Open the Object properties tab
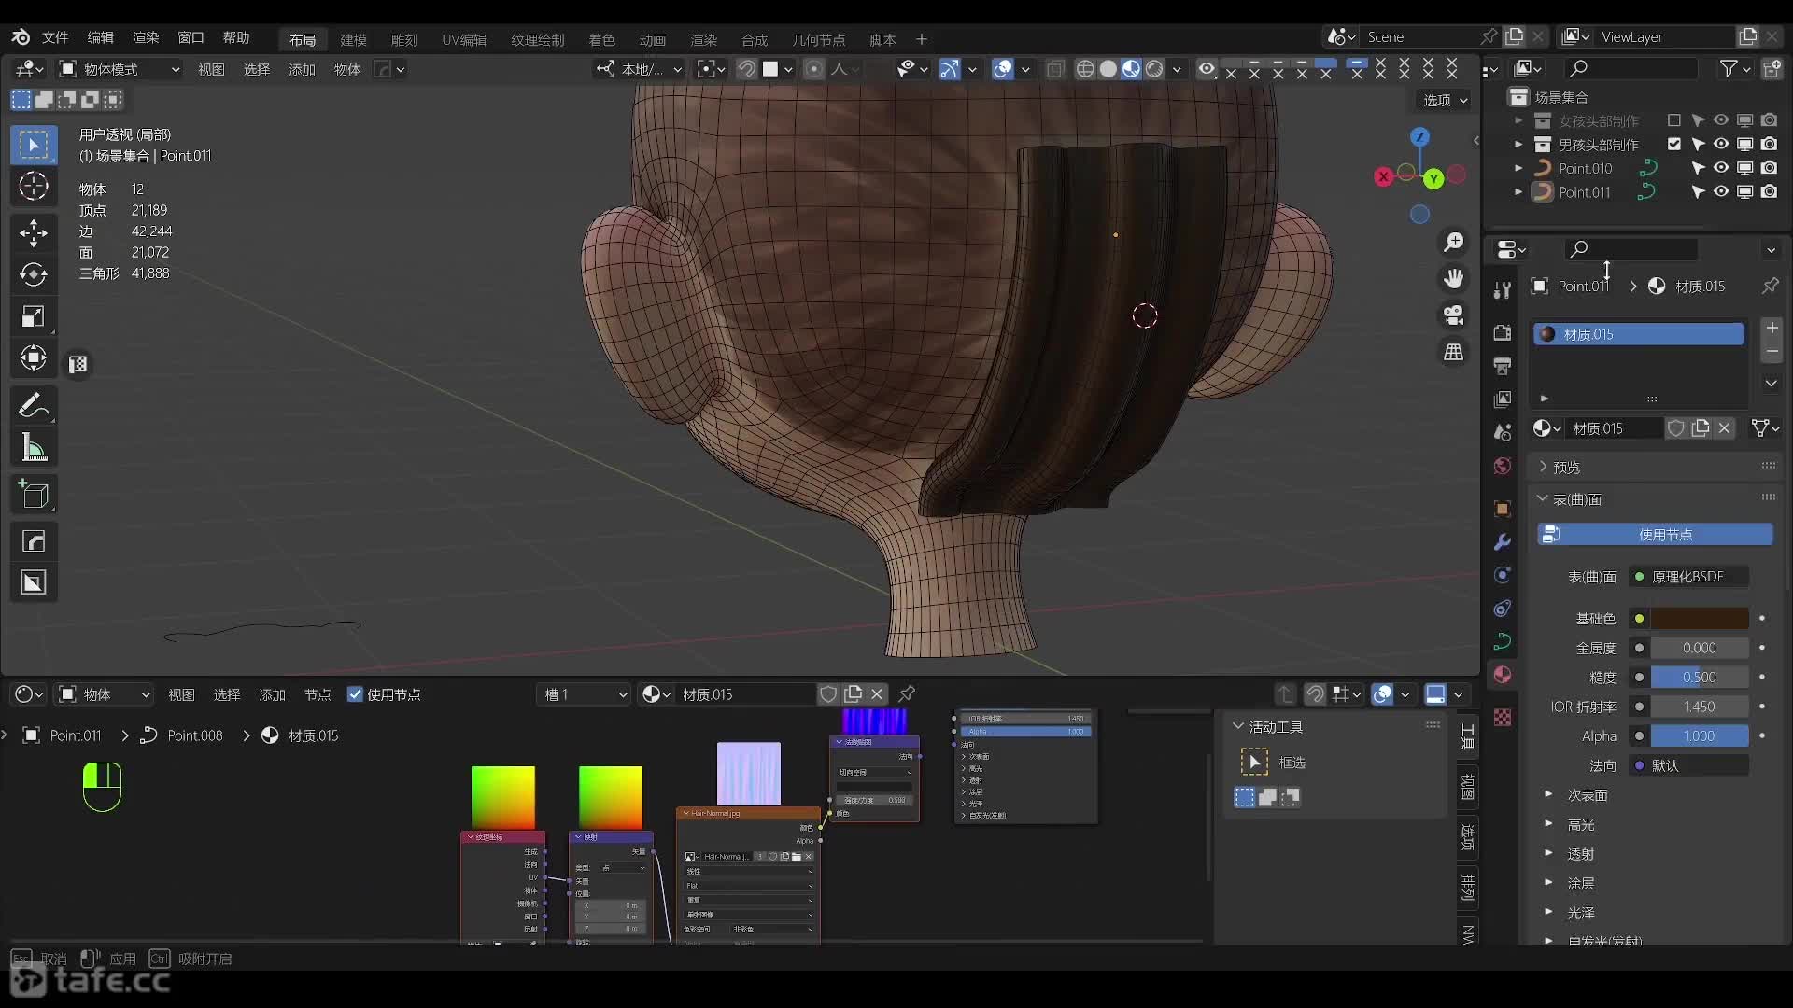This screenshot has height=1008, width=1793. [x=1503, y=509]
